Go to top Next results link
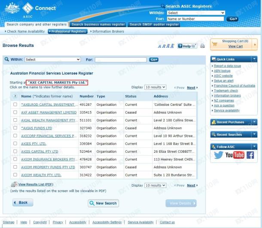The width and height of the screenshot is (262, 228). 192,88
